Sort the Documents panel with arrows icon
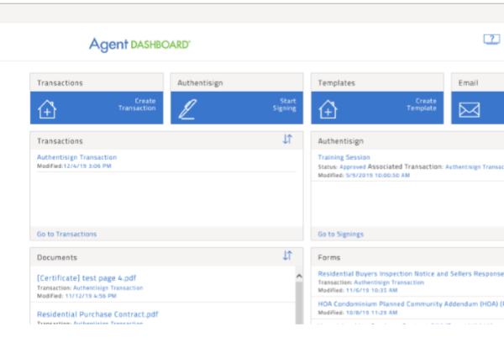This screenshot has height=348, width=504. [287, 256]
